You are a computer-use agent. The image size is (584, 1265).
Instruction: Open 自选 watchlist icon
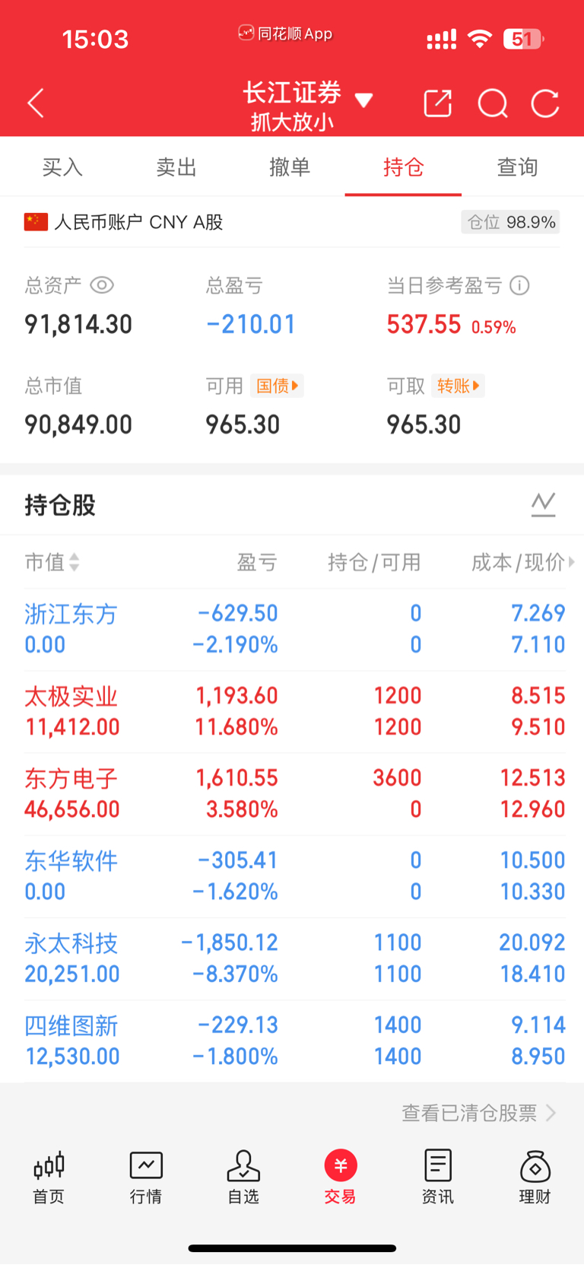tap(243, 1177)
